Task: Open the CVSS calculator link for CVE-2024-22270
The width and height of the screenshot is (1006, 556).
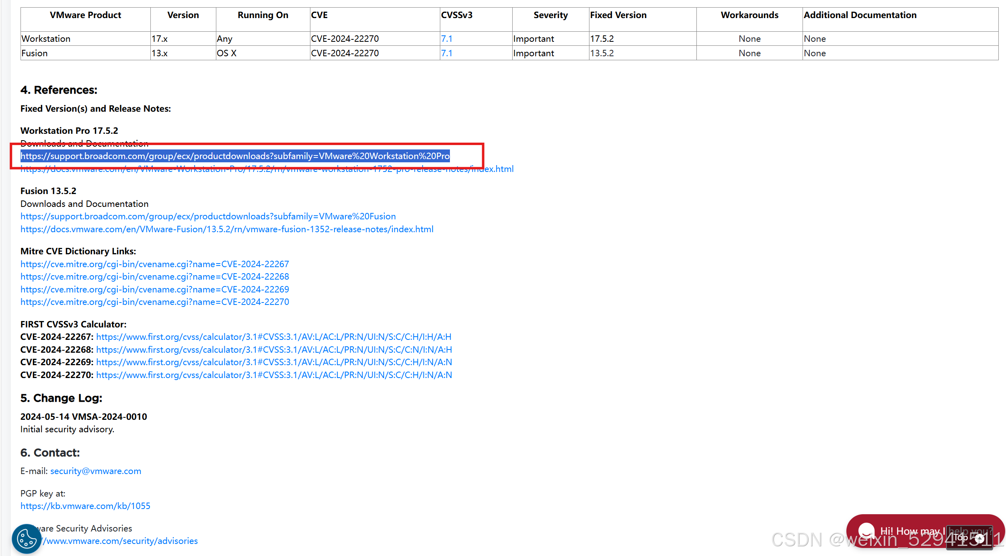Action: tap(273, 375)
